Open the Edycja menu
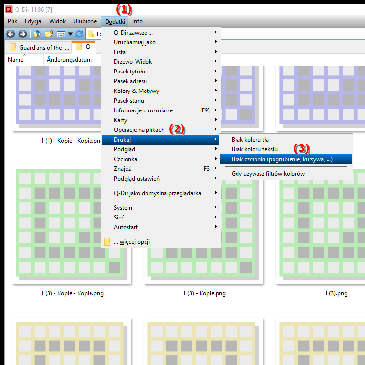This screenshot has height=365, width=365. pyautogui.click(x=33, y=21)
